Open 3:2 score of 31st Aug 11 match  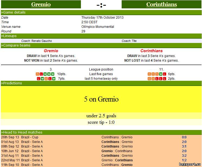point(184,156)
